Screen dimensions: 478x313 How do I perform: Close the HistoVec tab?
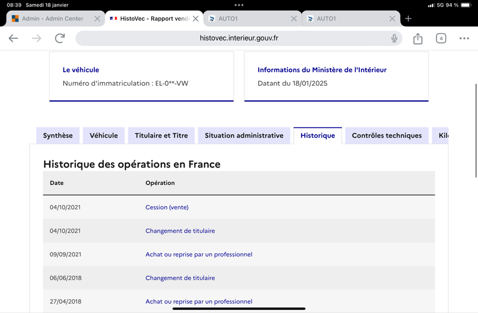coord(196,18)
